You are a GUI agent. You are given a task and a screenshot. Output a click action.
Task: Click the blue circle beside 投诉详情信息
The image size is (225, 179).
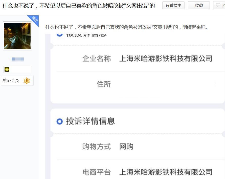click(60, 121)
